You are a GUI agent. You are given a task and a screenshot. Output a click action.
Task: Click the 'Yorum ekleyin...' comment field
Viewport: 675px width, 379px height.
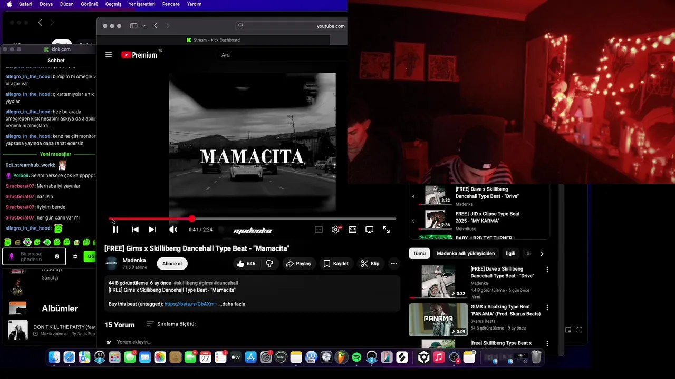coord(134,342)
